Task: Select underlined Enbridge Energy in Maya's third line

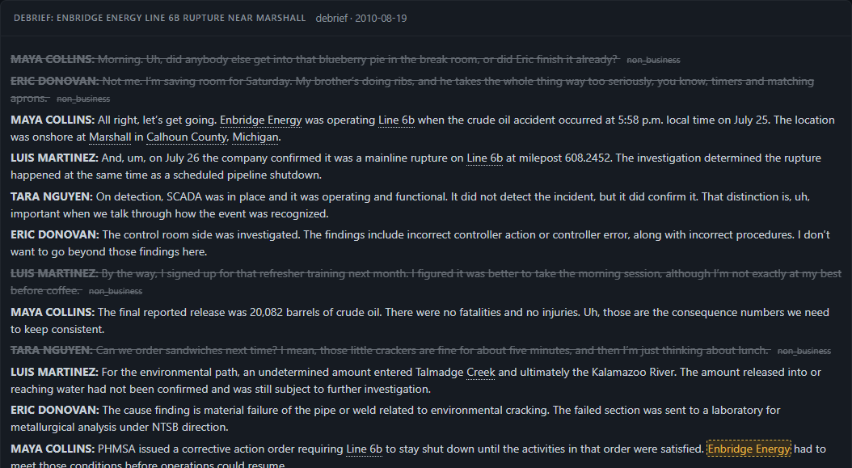Action: (261, 120)
